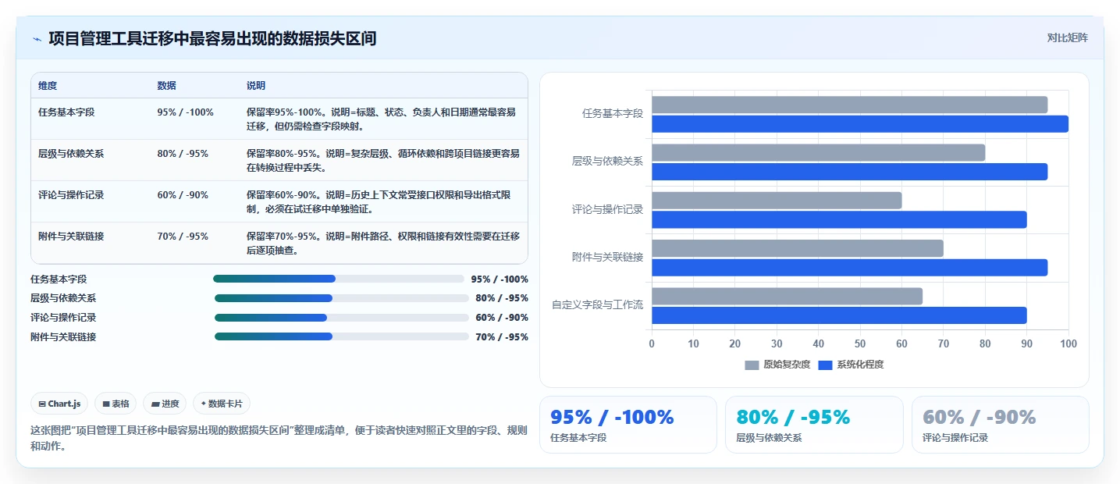1120x484 pixels.
Task: Click the 自定义字段与工作流 axis label
Action: pos(597,305)
